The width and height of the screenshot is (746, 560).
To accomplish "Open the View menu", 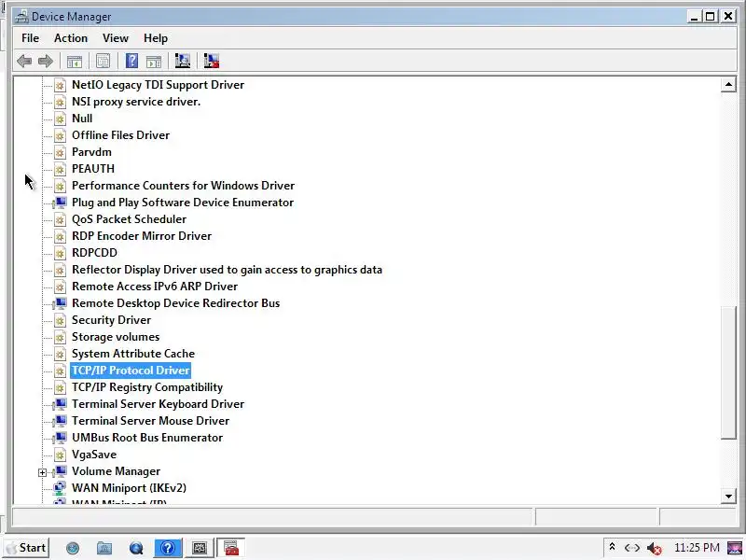I will click(116, 38).
